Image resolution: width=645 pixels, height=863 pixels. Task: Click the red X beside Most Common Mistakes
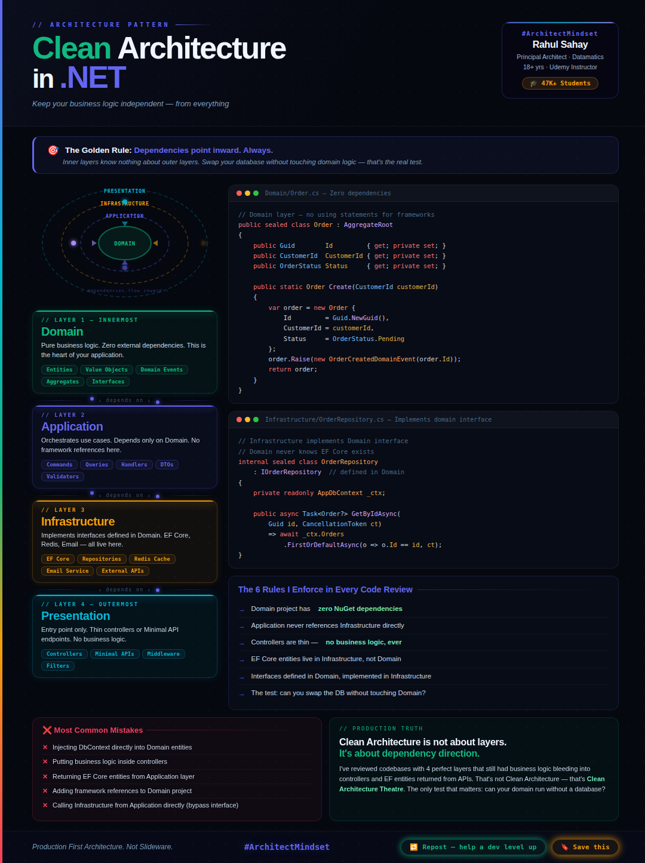tap(47, 730)
